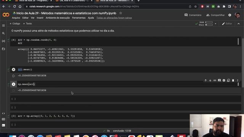The image size is (244, 137).
Task: Open the terminal sidebar icon
Action: [x=3, y=125]
